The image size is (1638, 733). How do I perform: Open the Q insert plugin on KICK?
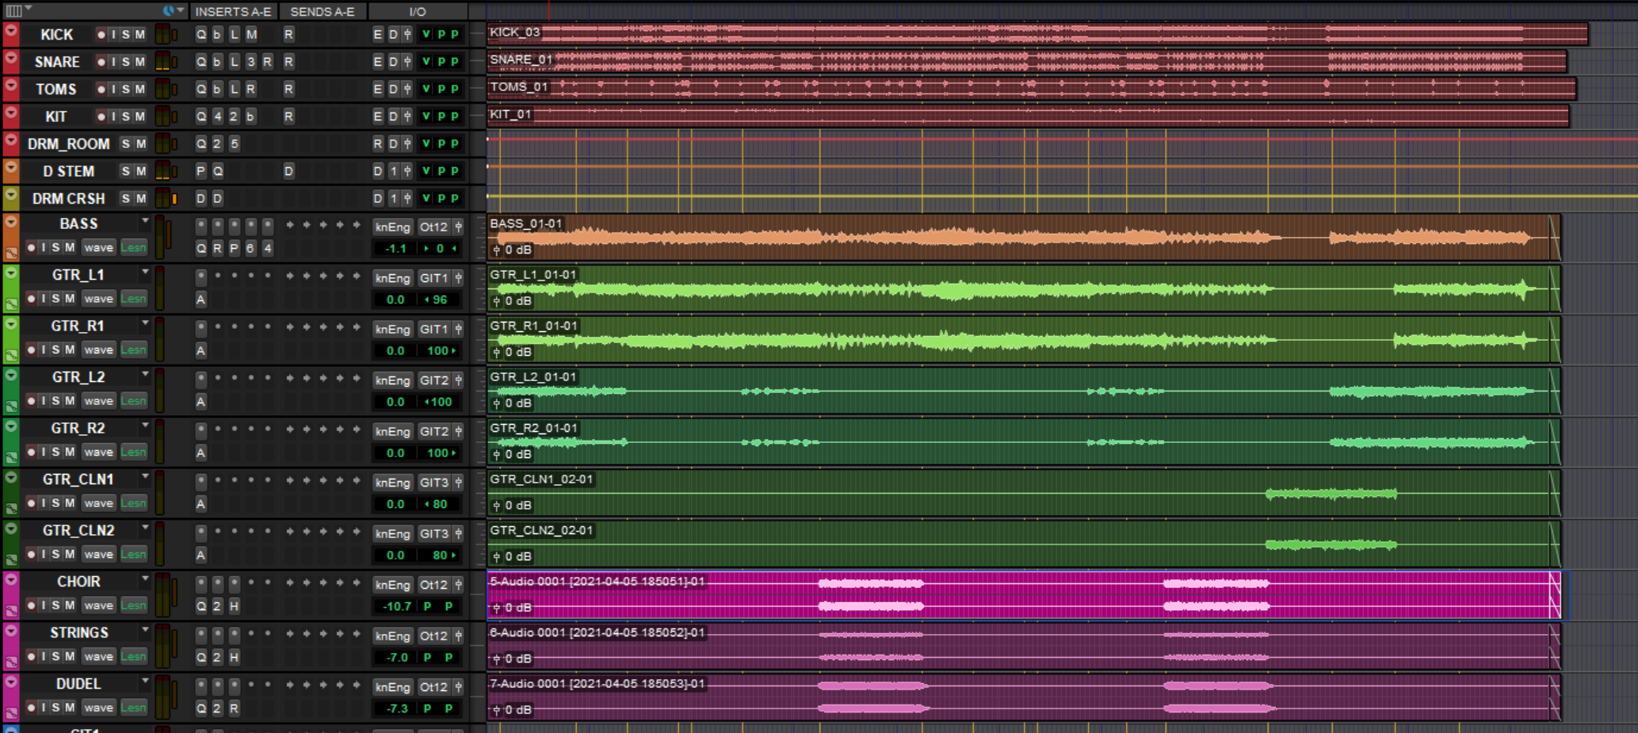pos(200,34)
